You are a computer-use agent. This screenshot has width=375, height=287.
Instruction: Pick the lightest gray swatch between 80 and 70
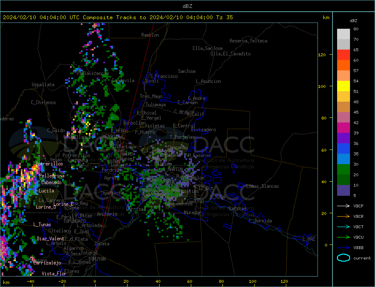click(x=343, y=34)
